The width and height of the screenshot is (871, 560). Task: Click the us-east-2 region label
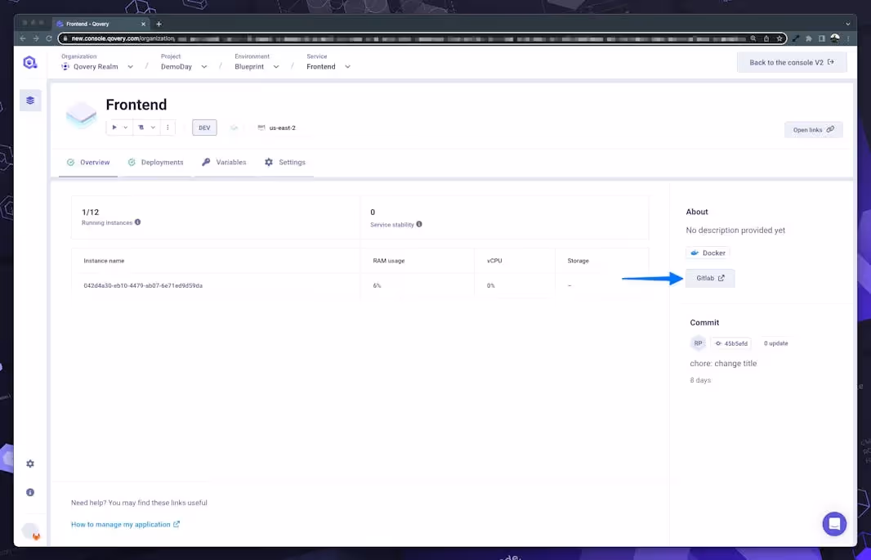(x=282, y=128)
